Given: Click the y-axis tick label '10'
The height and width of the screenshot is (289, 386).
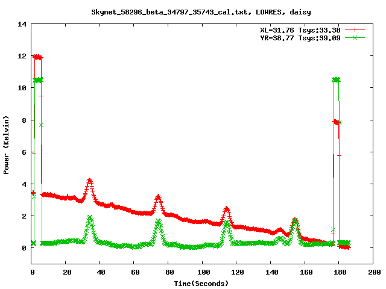Looking at the screenshot, I should [22, 88].
